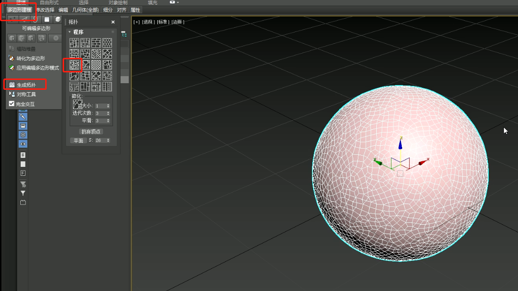The width and height of the screenshot is (518, 291).
Task: Click the blue Z axis gizmo arrow
Action: click(400, 143)
